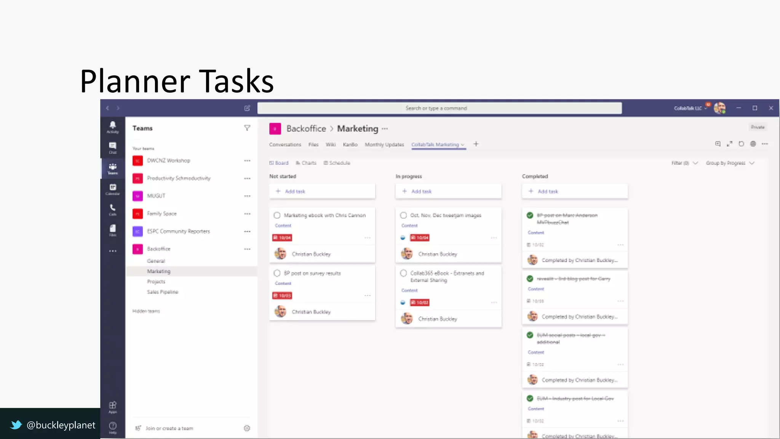This screenshot has height=439, width=780.
Task: Uncheck EUM social posts local gov task
Action: (530, 335)
